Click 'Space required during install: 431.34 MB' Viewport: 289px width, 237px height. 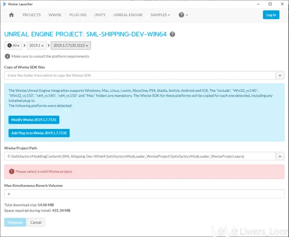[x=37, y=210]
